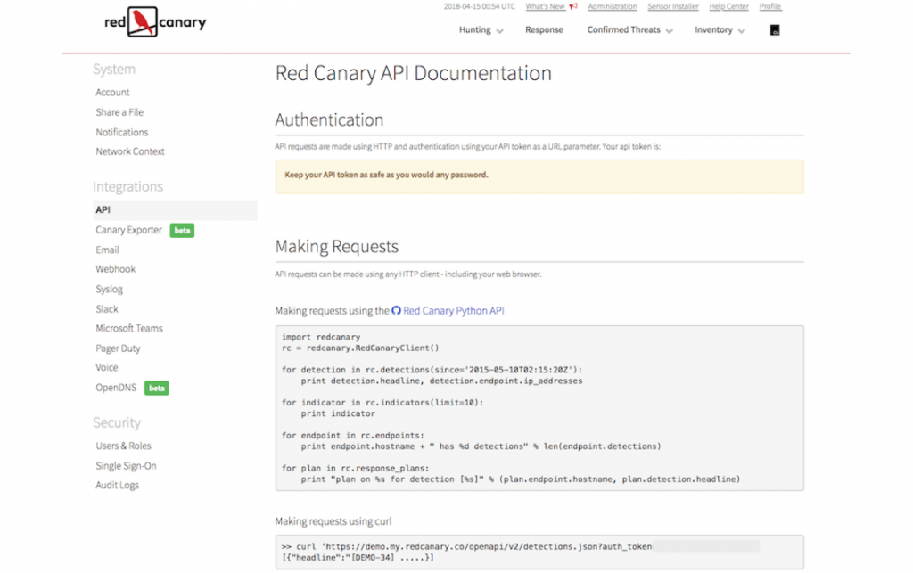
Task: Open the Profile link
Action: click(769, 7)
